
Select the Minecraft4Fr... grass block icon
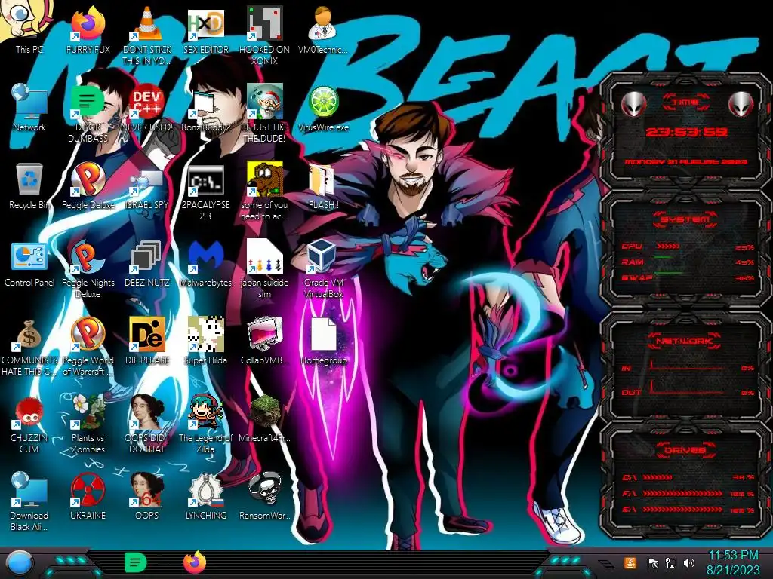coord(264,418)
